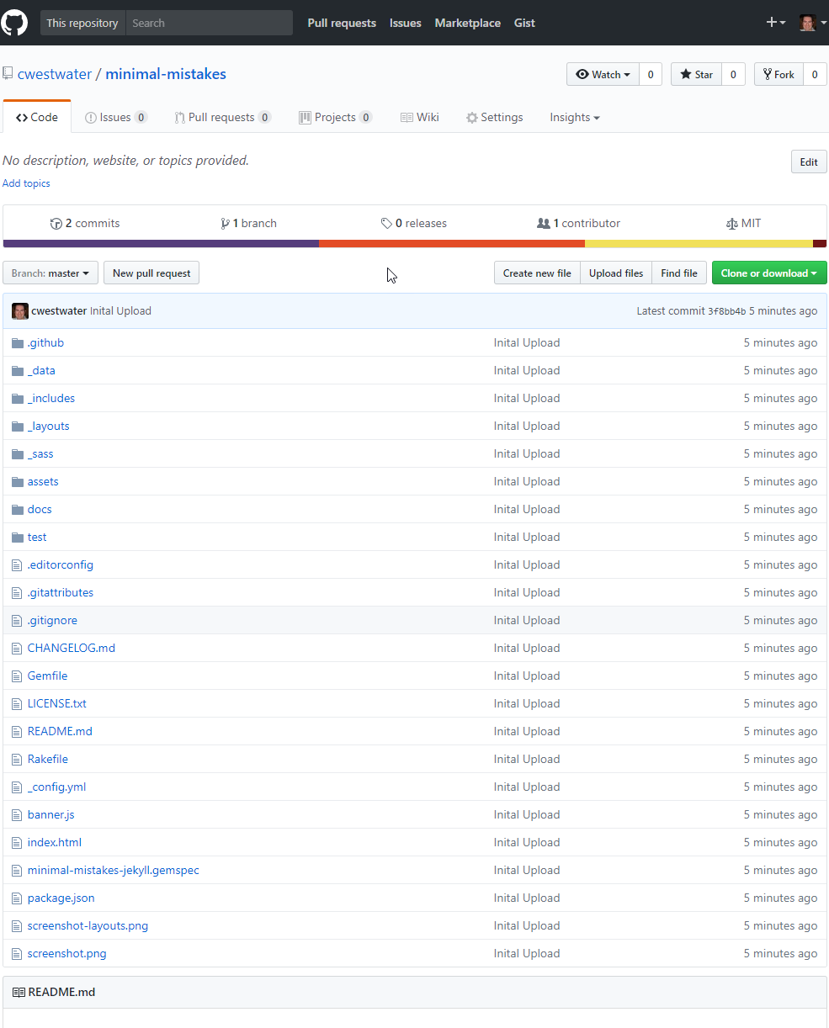Click the package.json file icon
The width and height of the screenshot is (829, 1028).
[x=17, y=898]
